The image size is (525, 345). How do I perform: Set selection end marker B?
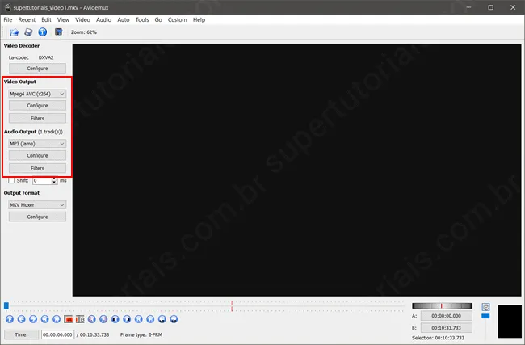pyautogui.click(x=80, y=319)
